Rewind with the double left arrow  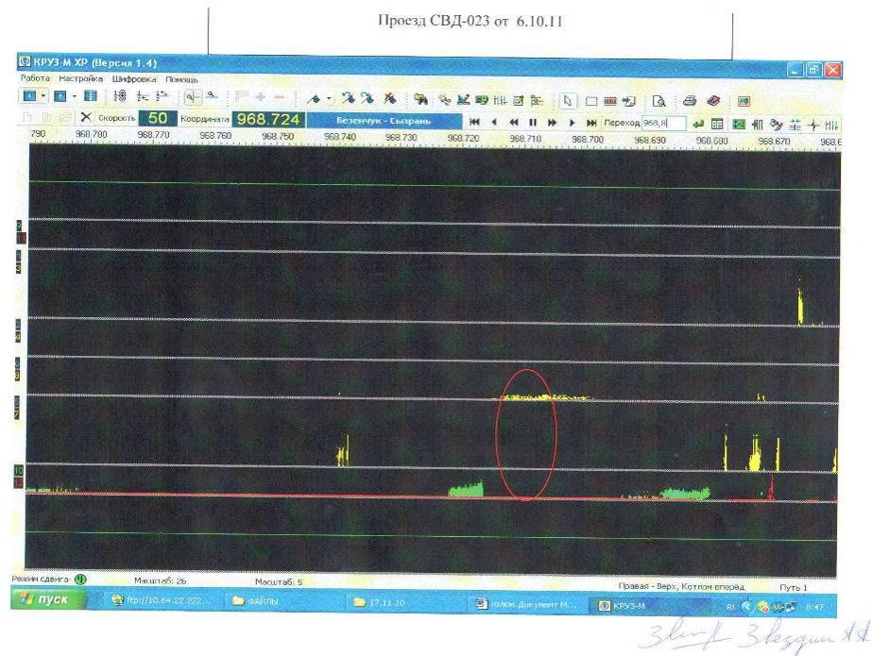tap(514, 122)
